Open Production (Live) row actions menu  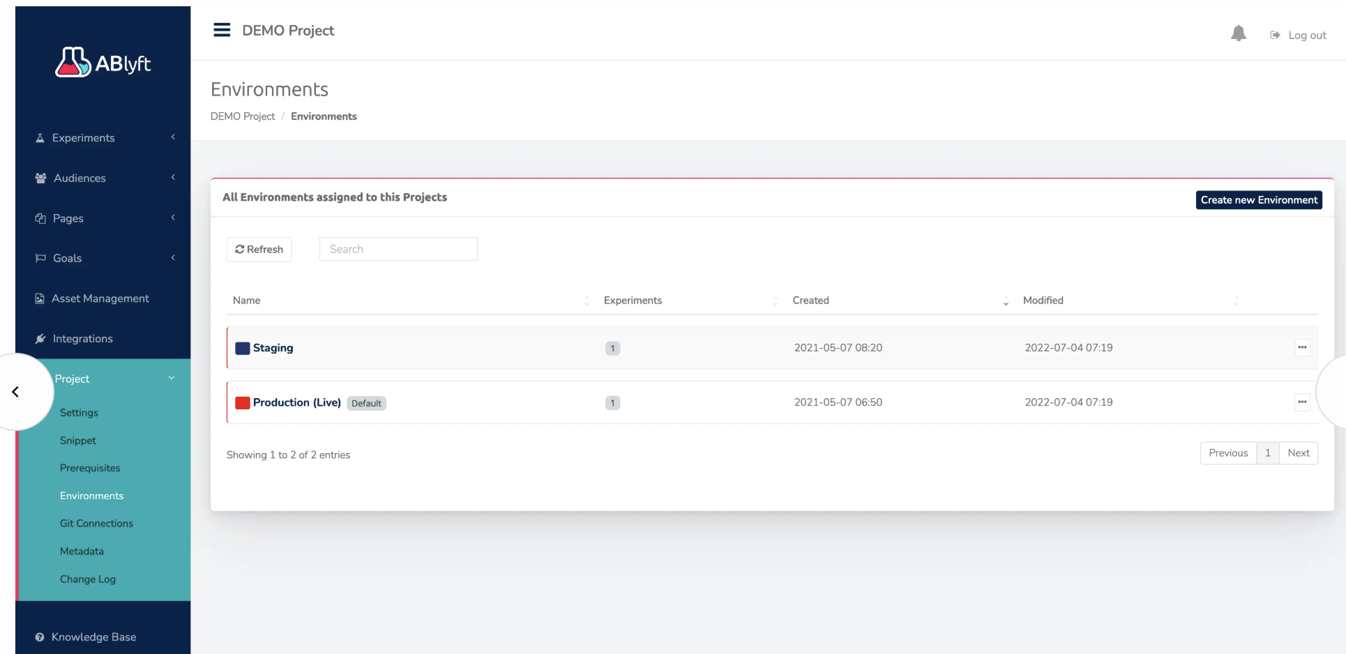pos(1301,402)
